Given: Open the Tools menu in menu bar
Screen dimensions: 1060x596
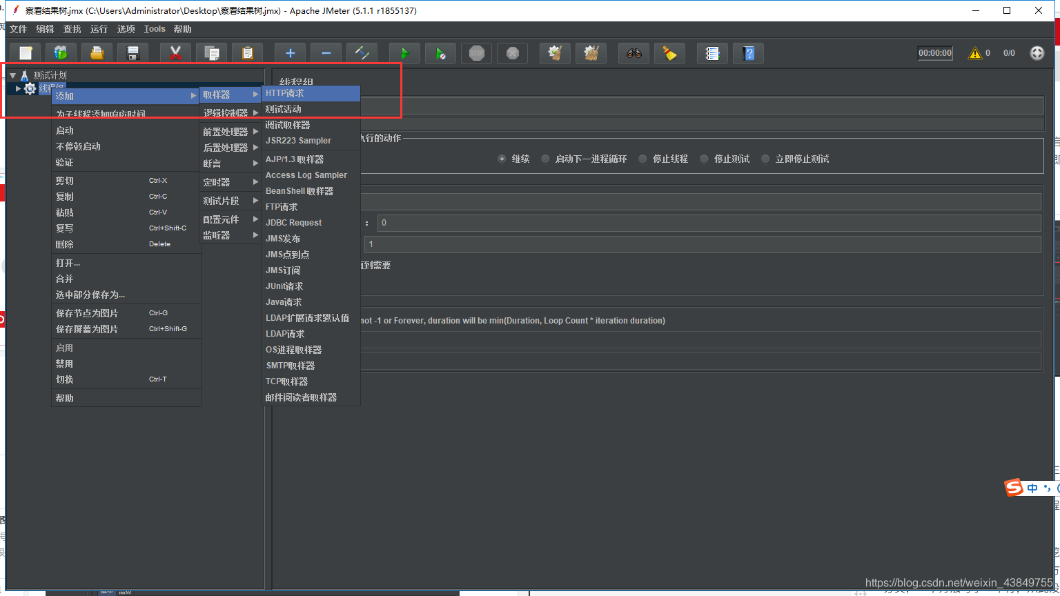Looking at the screenshot, I should (155, 29).
